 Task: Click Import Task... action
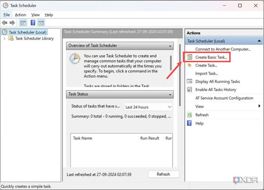pos(206,73)
